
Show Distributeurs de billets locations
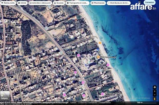pyautogui.click(x=118, y=3)
